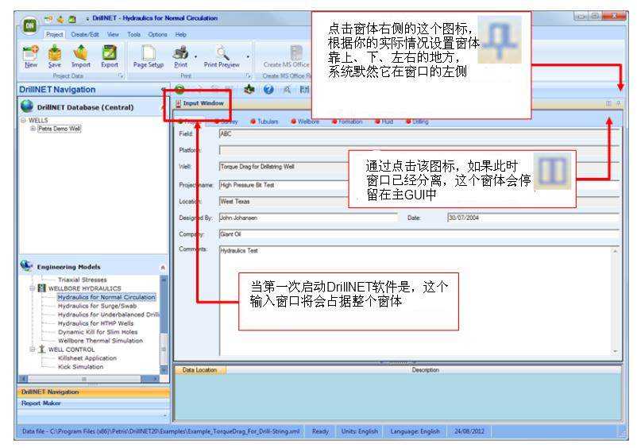Select Hydraulics for HTHP Wells model
This screenshot has height=448, width=637.
[x=95, y=323]
